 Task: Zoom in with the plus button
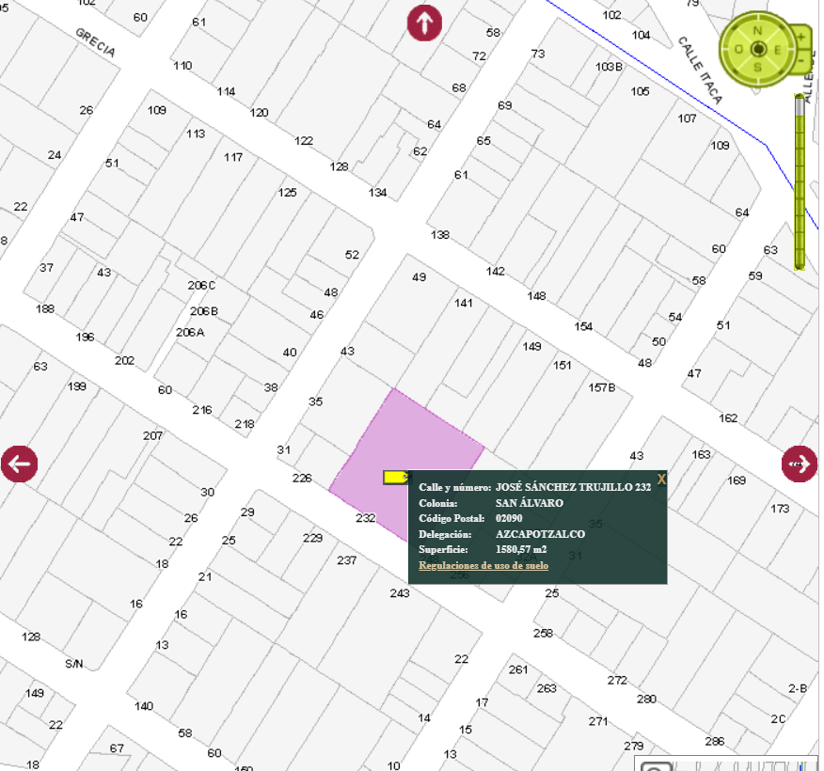click(800, 37)
